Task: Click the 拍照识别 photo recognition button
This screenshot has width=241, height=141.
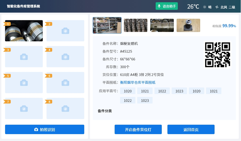Action: pyautogui.click(x=45, y=129)
